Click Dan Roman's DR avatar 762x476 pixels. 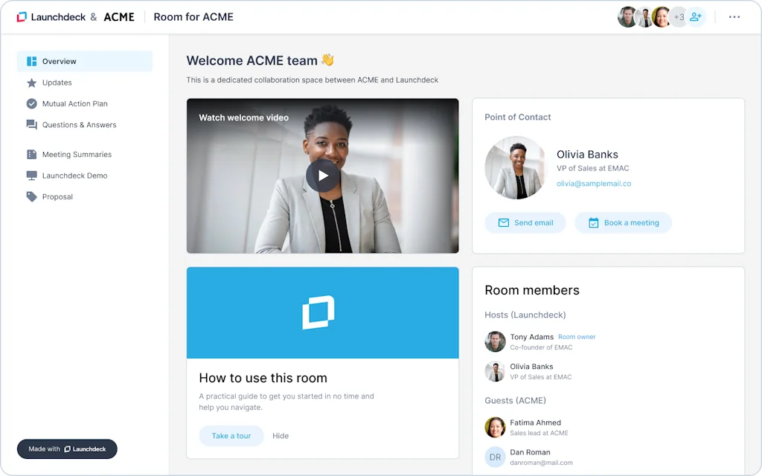click(x=495, y=456)
